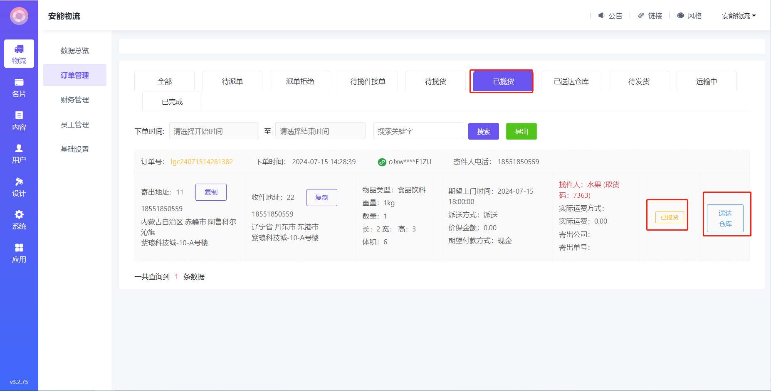Screen dimensions: 771x391
Task: Click the logistics truck icon in sidebar
Action: (x=19, y=49)
